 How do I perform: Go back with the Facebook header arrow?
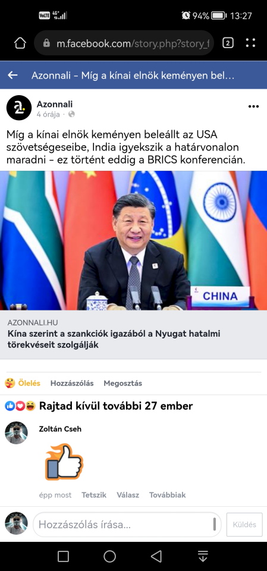12,76
